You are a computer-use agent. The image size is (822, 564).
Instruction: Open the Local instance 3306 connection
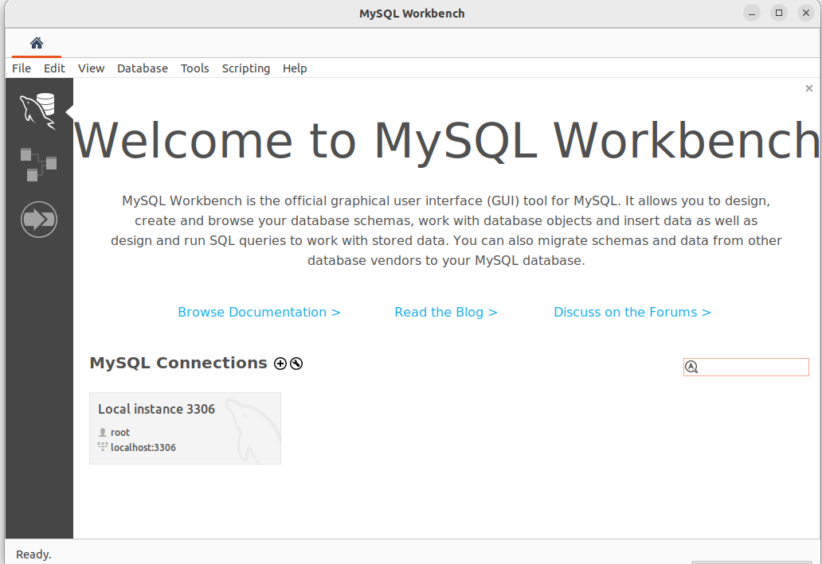tap(185, 428)
